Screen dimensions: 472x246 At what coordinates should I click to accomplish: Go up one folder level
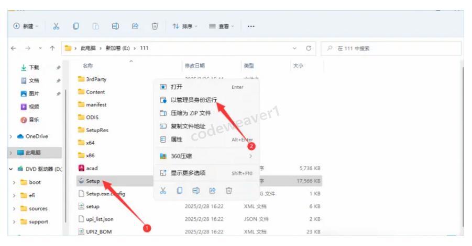52,48
